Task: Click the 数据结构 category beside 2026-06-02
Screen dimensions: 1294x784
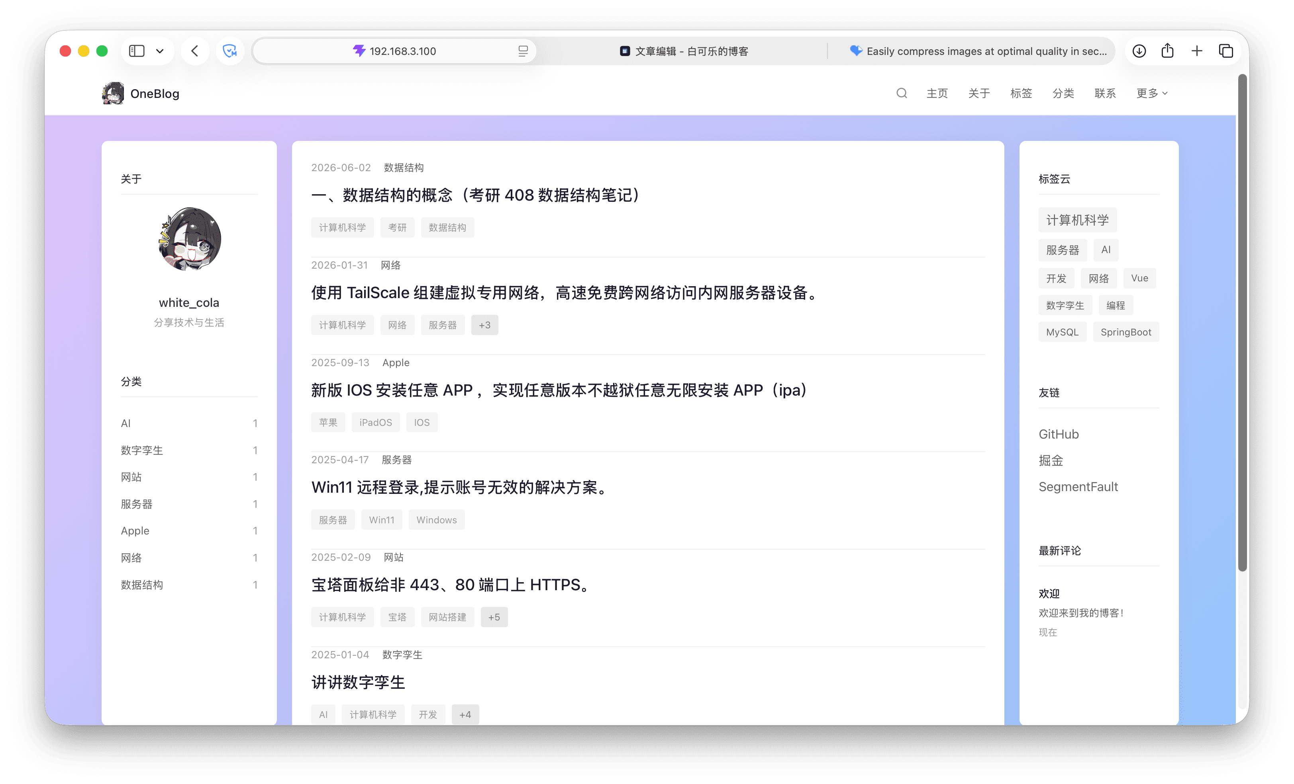Action: (404, 168)
